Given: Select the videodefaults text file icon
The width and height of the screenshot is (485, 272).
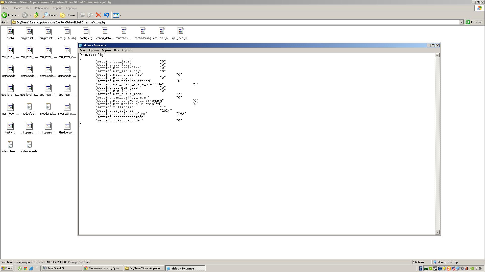Looking at the screenshot, I should 29,145.
